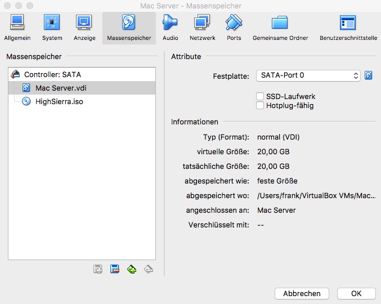Click the remove controller icon
The image size is (381, 304).
coord(115,269)
